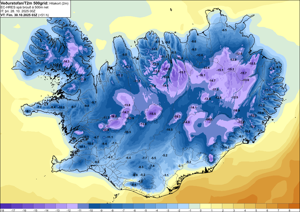The width and height of the screenshot is (300, 212).
Task: Click the -12.4 temperature label
Action: click(218, 97)
